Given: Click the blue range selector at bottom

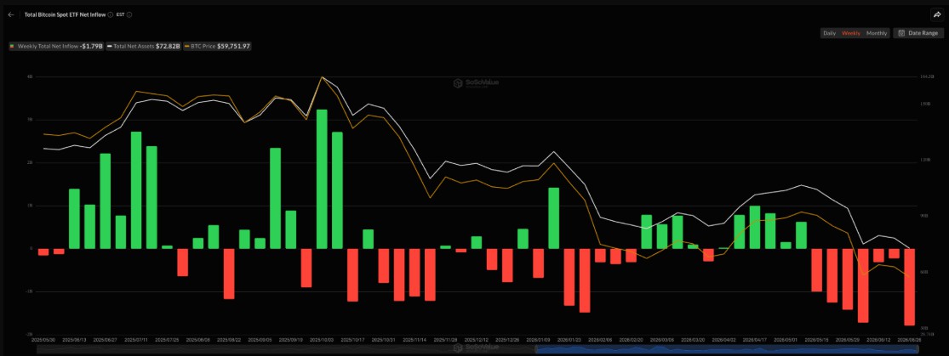Looking at the screenshot, I should 726,349.
